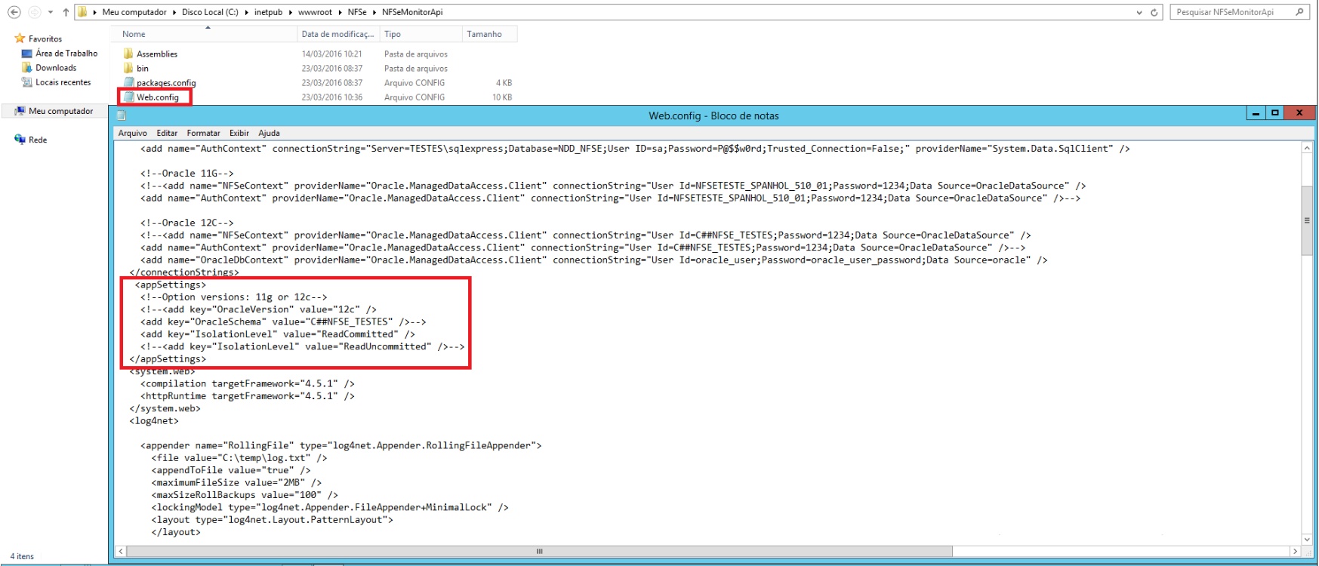
Task: Open 'Locais recentes' in navigation pane
Action: (x=63, y=82)
